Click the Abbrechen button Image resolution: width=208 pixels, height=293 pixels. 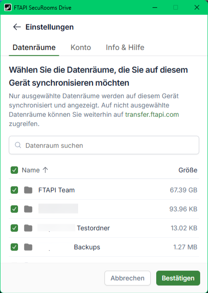point(128,278)
